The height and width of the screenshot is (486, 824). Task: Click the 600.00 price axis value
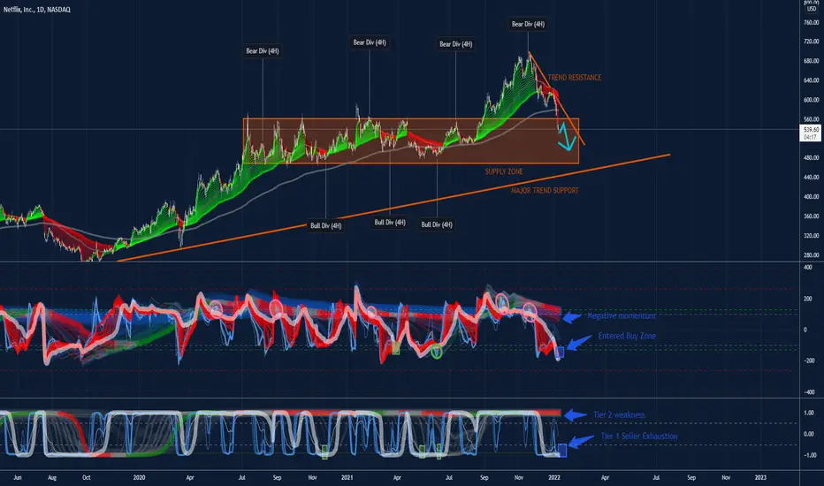click(x=811, y=100)
